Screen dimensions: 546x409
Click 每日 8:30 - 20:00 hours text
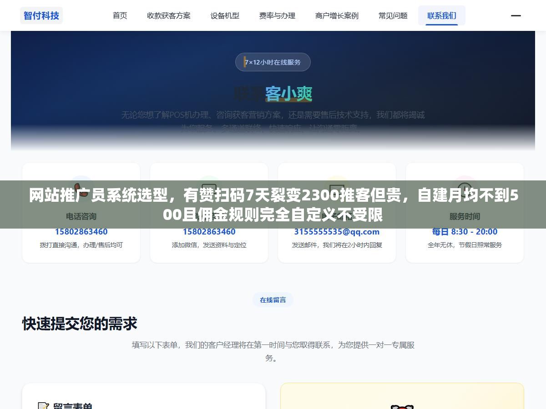click(x=465, y=232)
